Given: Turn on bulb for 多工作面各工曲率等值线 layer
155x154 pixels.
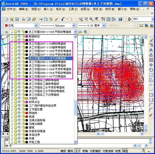Looking at the screenshot, I should 12,84.
